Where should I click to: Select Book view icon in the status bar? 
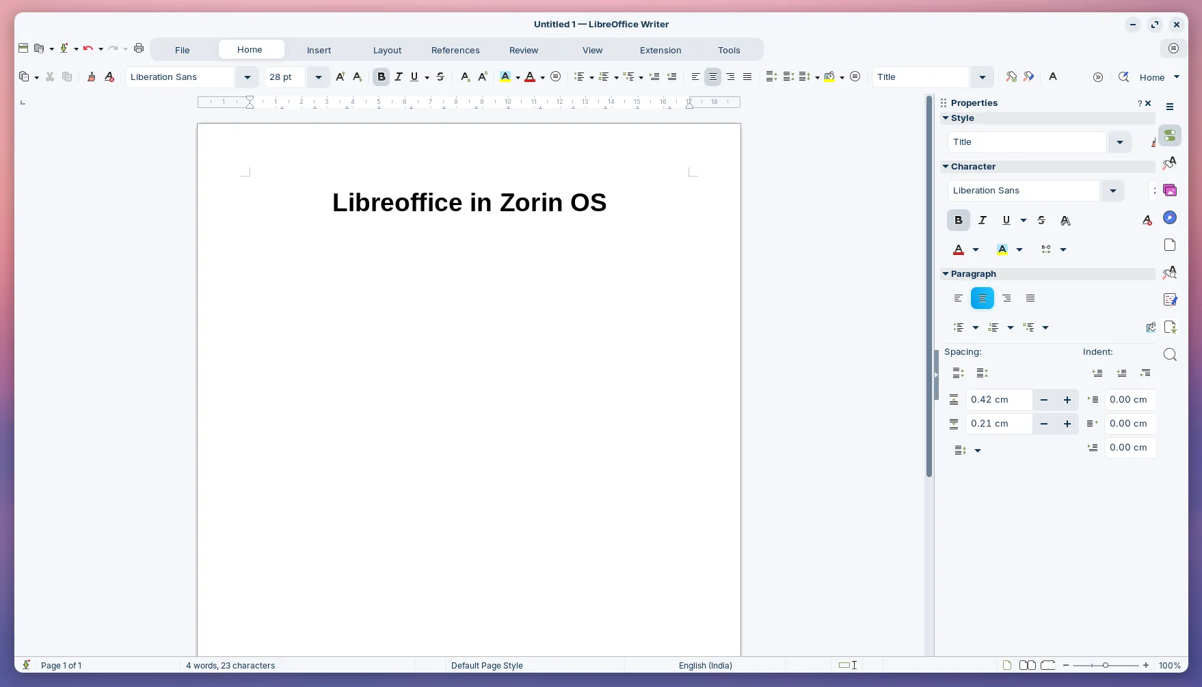click(1047, 665)
